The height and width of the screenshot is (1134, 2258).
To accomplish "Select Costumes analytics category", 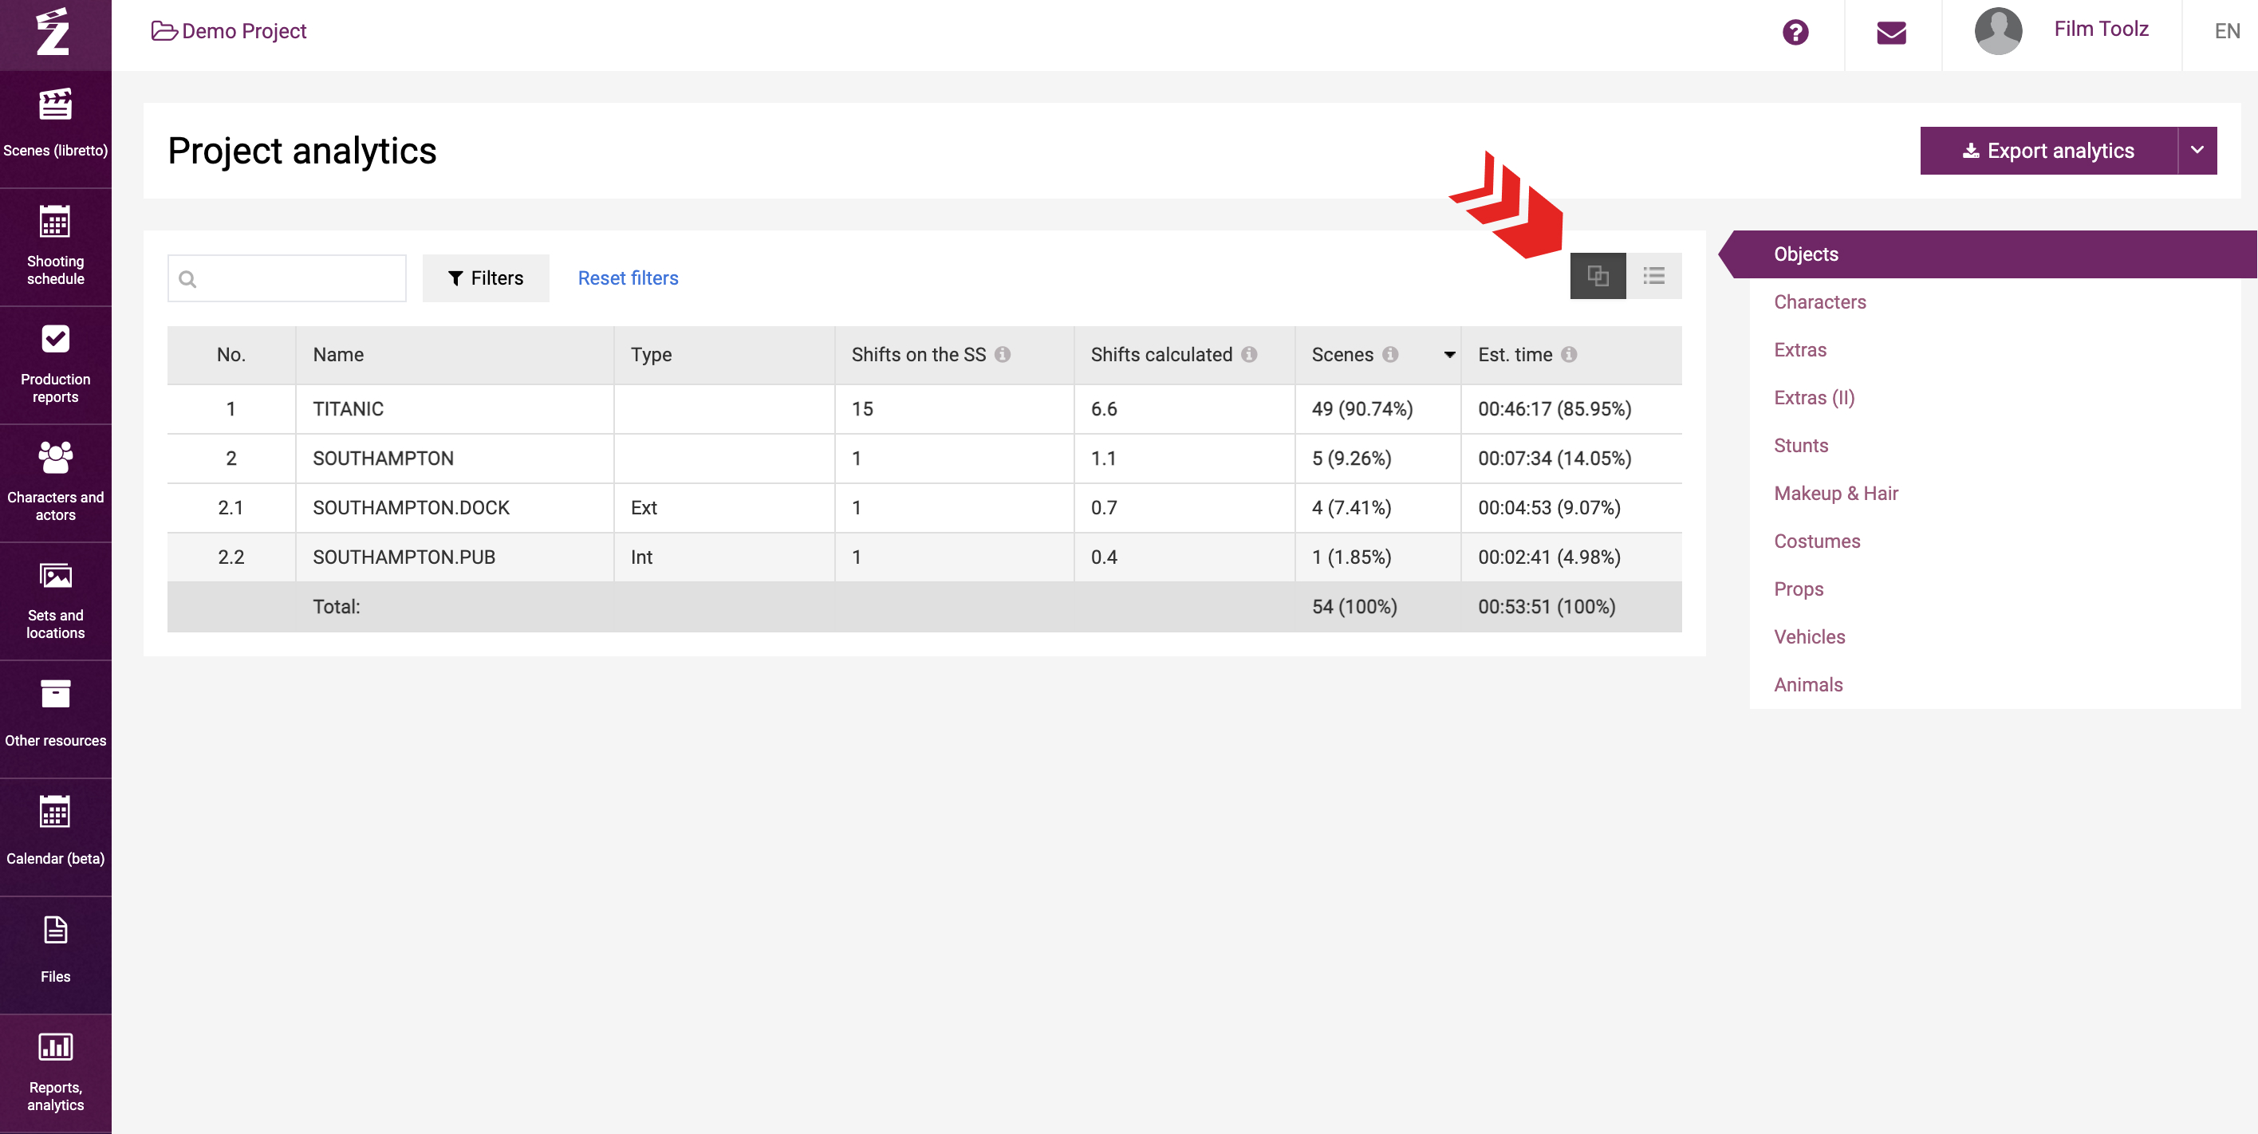I will point(1817,541).
